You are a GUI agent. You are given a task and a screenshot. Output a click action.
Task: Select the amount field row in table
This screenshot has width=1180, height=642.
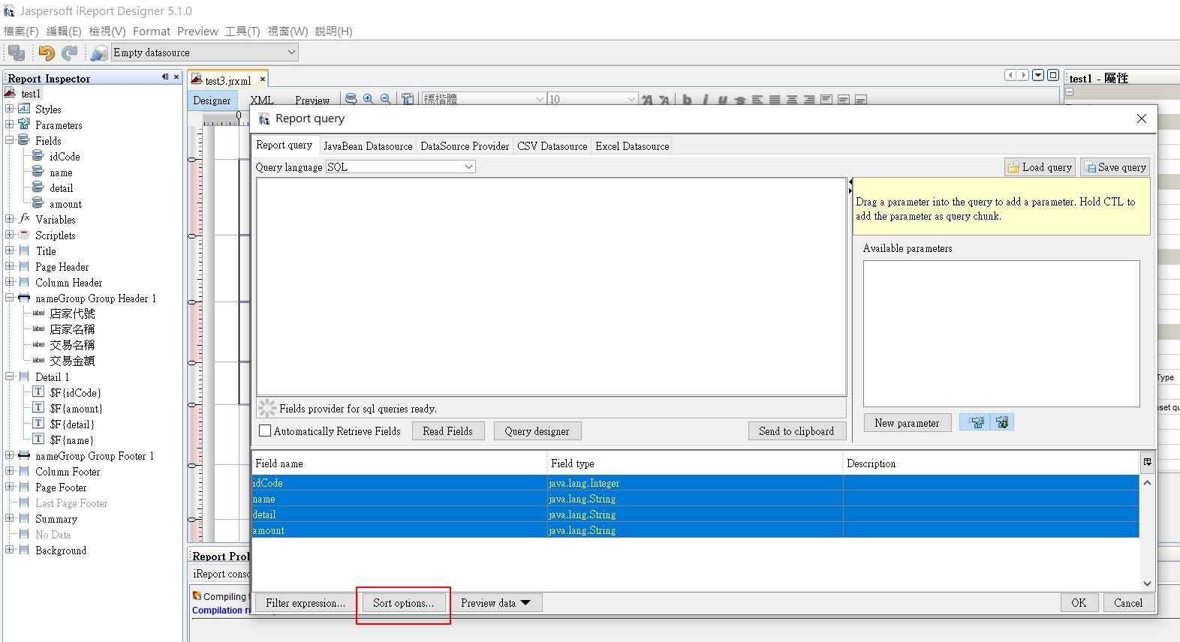point(695,530)
